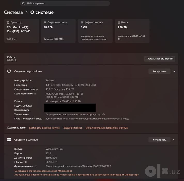
Task: Click 'Zufarov' device name value
Action: click(50, 80)
